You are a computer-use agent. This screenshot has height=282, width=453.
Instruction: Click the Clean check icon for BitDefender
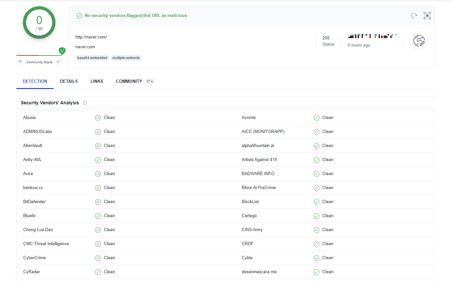click(x=98, y=202)
